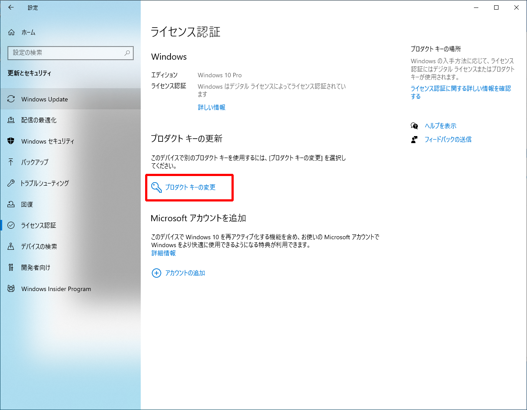The height and width of the screenshot is (410, 527).
Task: Click the 開発者向け tools icon
Action: tap(11, 267)
